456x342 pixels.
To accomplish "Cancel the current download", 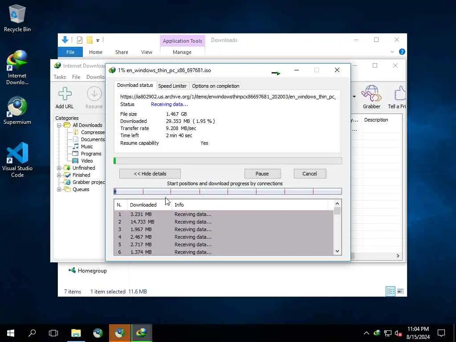I will [x=310, y=174].
